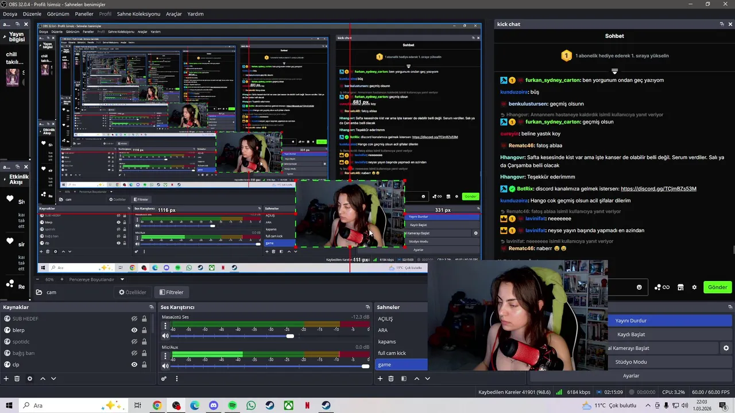Open virtual camera settings gear
This screenshot has width=735, height=413.
click(726, 348)
